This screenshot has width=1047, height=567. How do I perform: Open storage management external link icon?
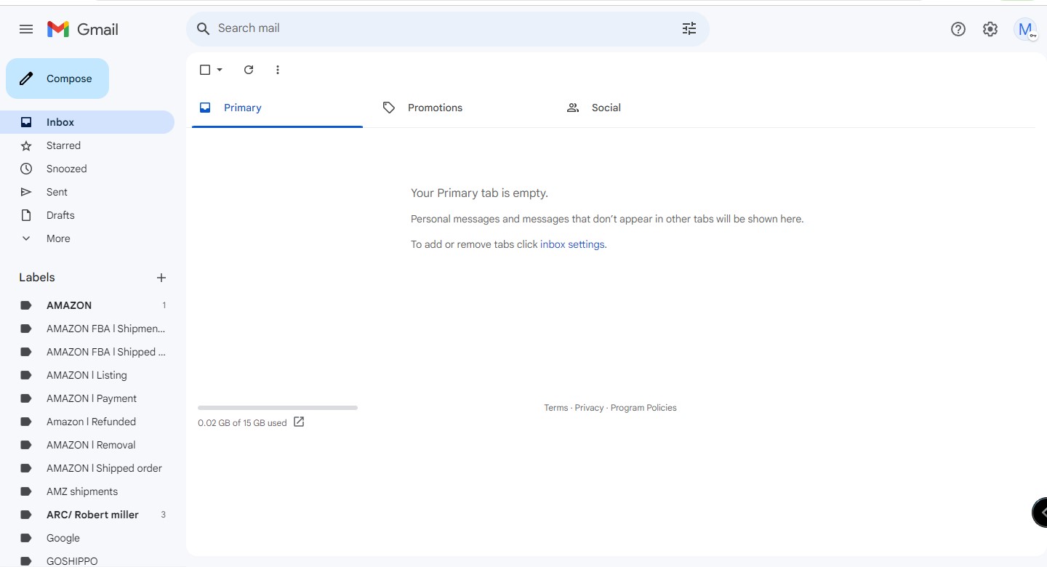(x=299, y=422)
